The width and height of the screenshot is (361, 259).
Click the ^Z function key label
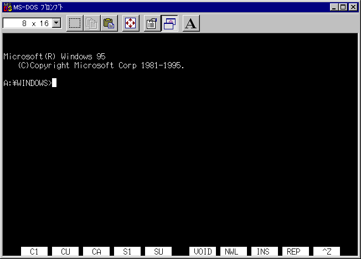tap(327, 251)
